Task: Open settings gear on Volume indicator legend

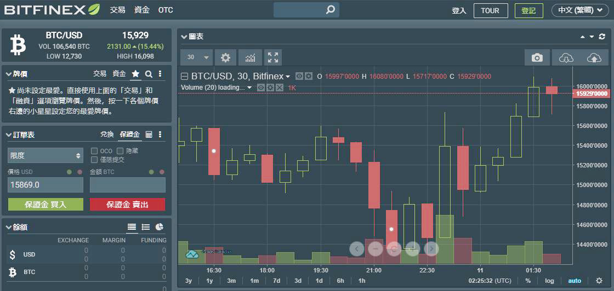Action: click(x=270, y=88)
